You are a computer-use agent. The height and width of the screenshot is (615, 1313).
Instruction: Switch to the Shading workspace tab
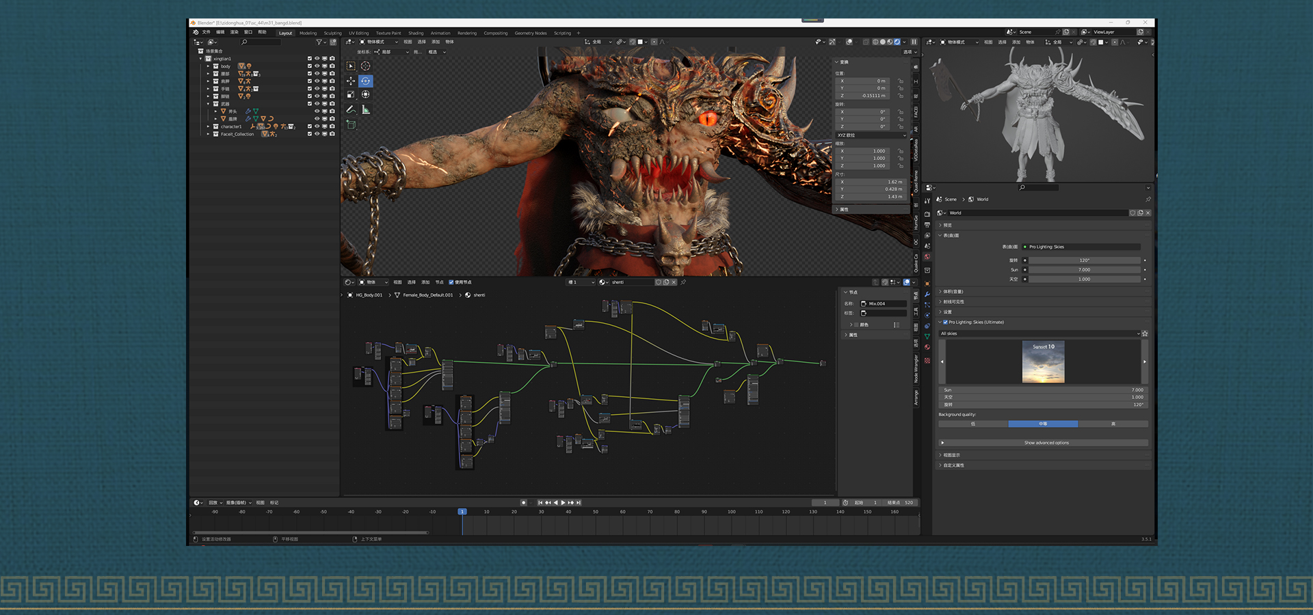(x=416, y=33)
